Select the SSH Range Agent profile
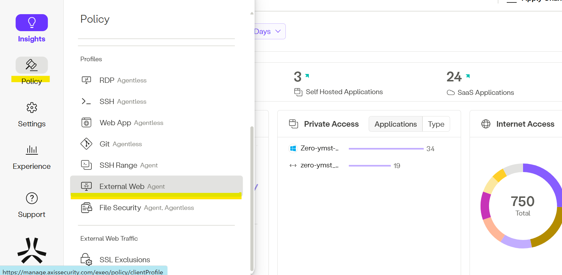The height and width of the screenshot is (275, 562). (x=128, y=165)
